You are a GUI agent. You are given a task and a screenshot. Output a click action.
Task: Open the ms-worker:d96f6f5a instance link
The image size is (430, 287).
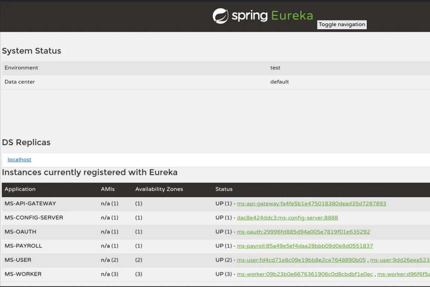pyautogui.click(x=403, y=274)
